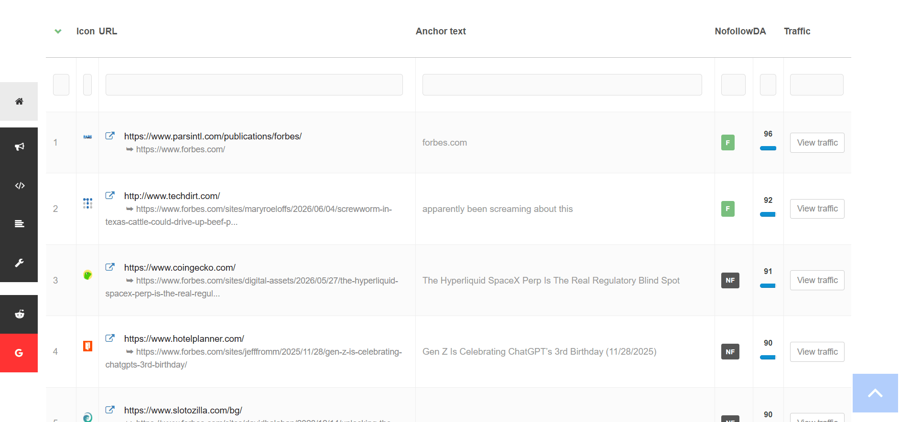Focus the Traffic filter input field
This screenshot has height=422, width=900.
pos(817,84)
